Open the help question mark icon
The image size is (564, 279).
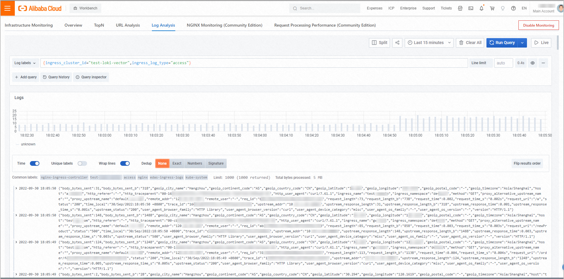click(x=513, y=8)
